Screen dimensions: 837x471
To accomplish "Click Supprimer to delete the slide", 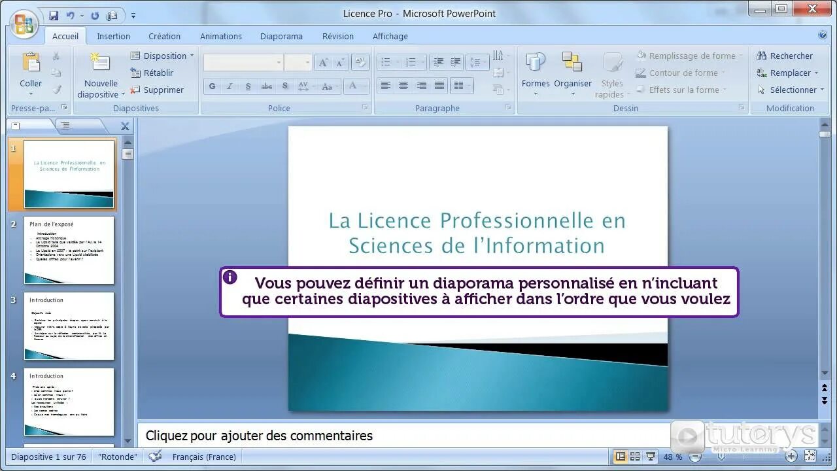I will (157, 90).
